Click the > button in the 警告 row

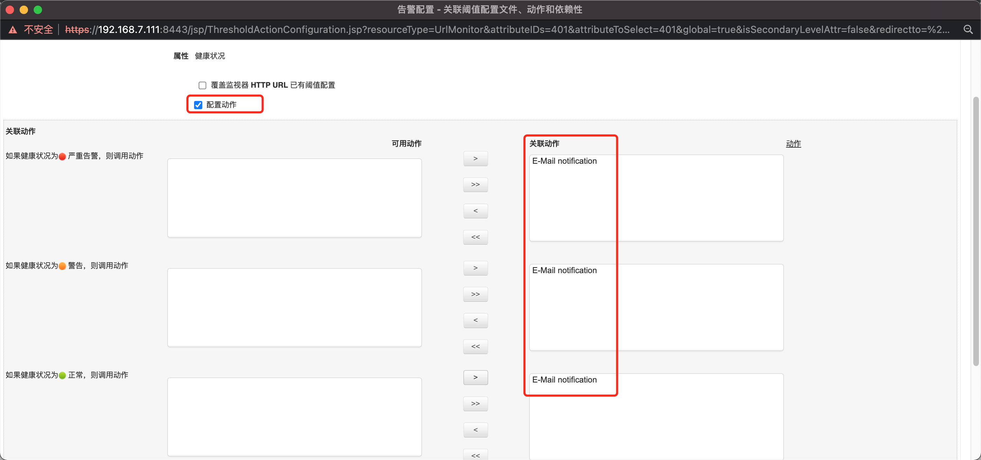(475, 268)
